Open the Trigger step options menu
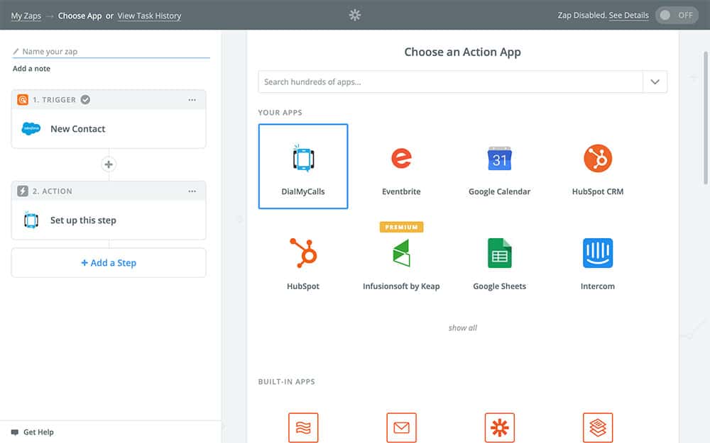The height and width of the screenshot is (443, 710). pos(192,100)
